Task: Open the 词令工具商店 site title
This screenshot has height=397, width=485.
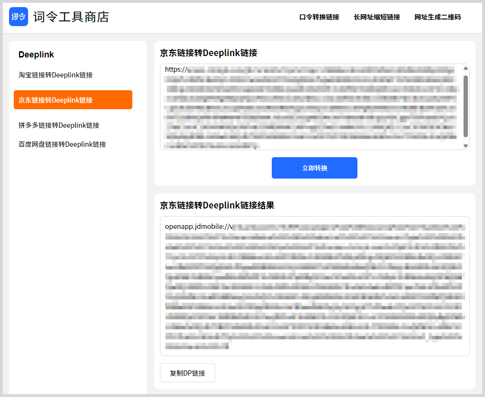Action: (x=71, y=17)
